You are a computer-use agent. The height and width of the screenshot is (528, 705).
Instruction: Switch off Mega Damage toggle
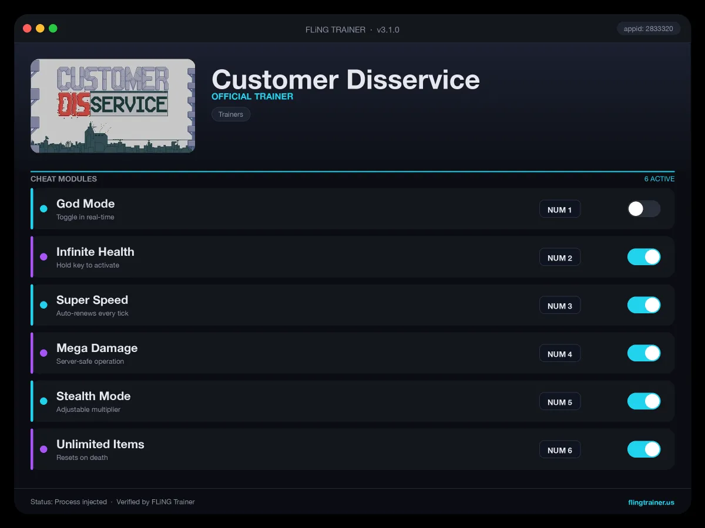[644, 353]
